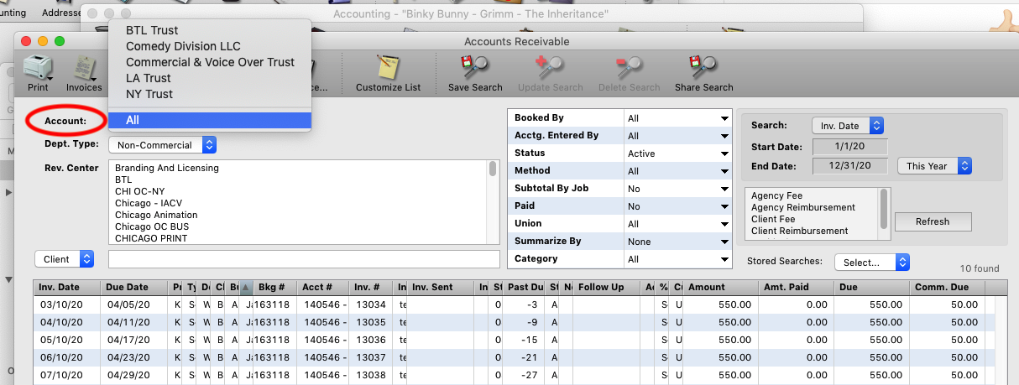Open the Category filter dropdown
Screen dimensions: 1019x385
pyautogui.click(x=677, y=259)
